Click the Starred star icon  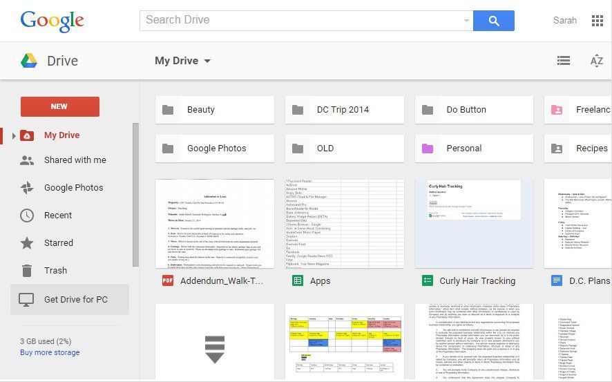(x=27, y=242)
